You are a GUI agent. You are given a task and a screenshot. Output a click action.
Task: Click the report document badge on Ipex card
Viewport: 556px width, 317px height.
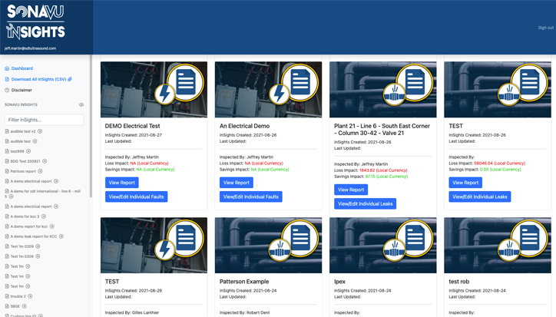point(415,238)
